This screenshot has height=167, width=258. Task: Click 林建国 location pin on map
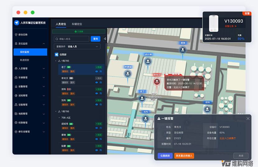(128, 74)
